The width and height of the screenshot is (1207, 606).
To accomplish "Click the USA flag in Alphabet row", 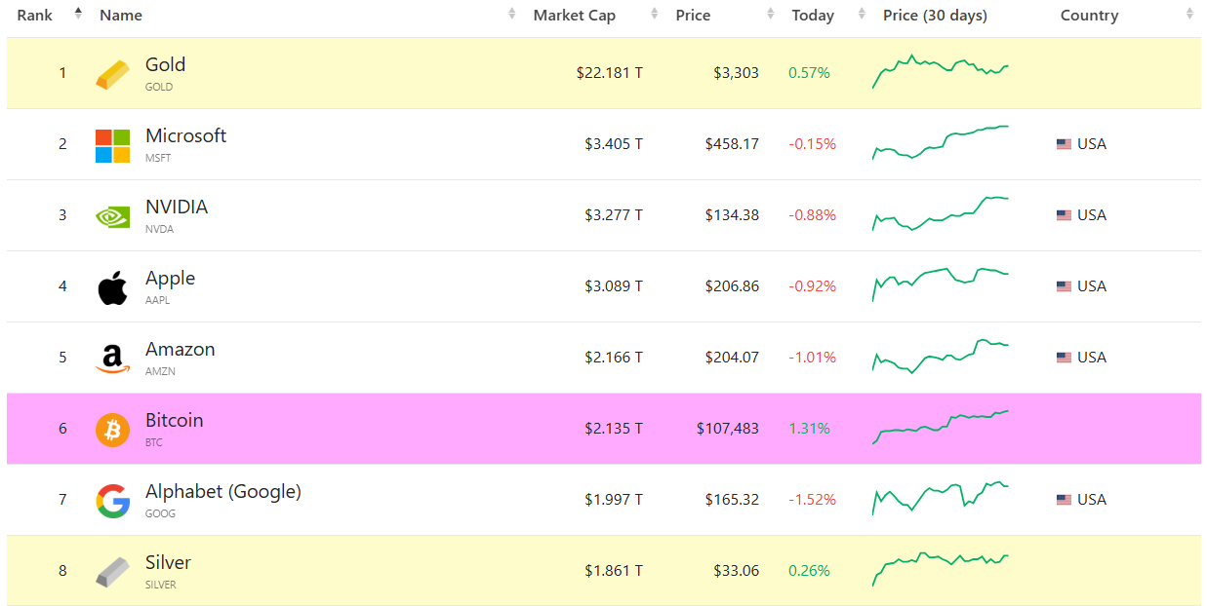I will [1064, 500].
